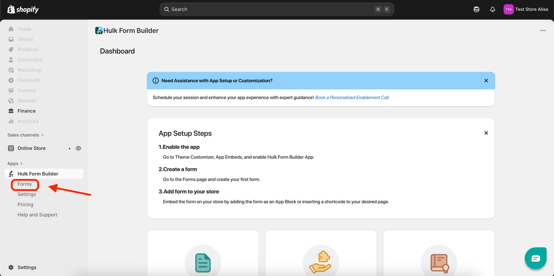554x276 pixels.
Task: Go to Home in sidebar
Action: 24,29
